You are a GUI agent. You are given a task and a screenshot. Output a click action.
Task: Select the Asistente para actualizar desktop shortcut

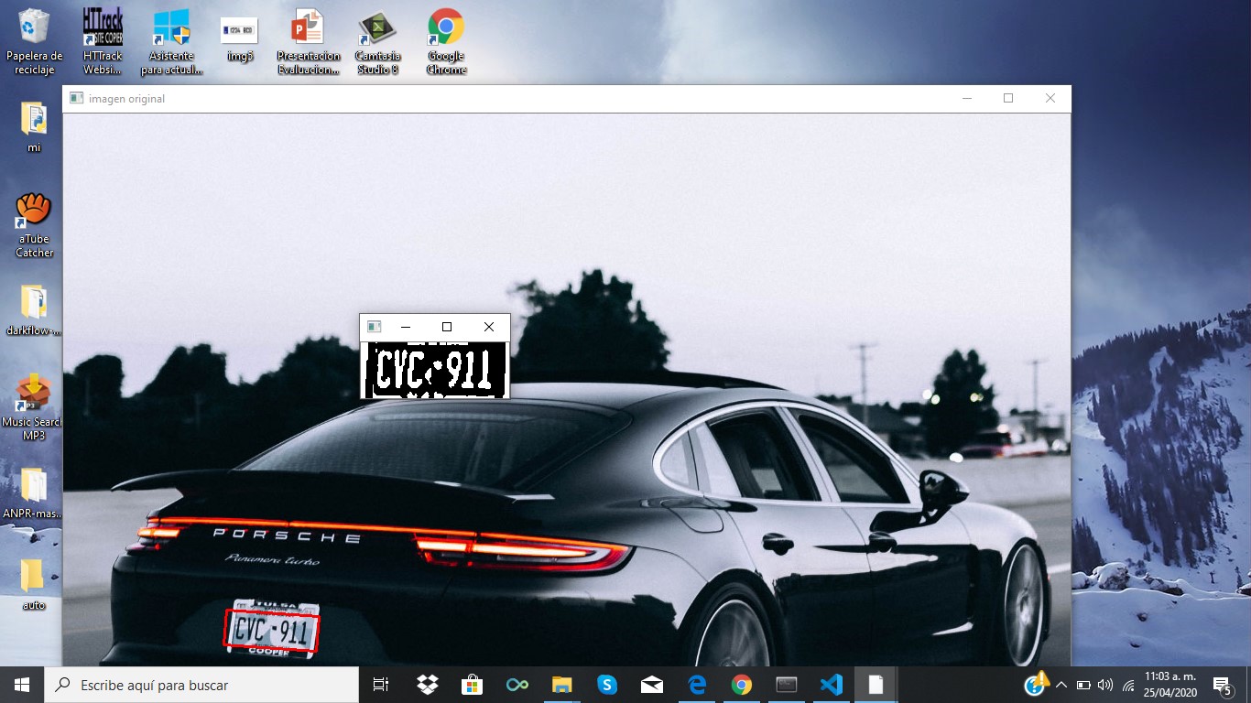tap(171, 42)
